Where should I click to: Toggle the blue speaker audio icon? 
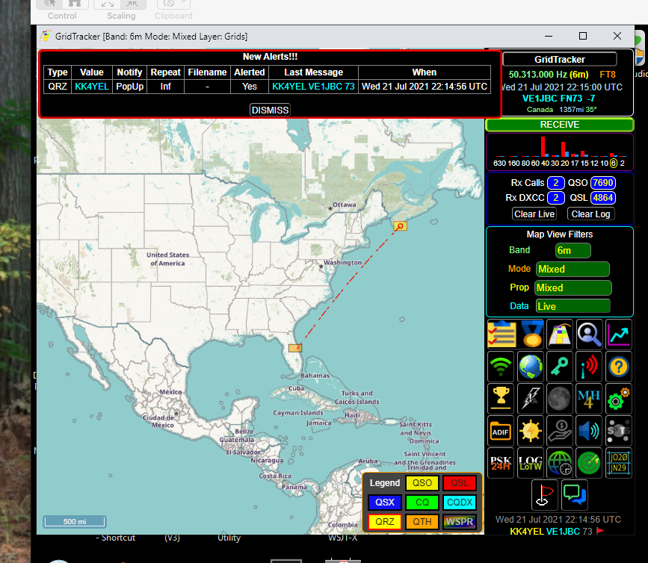pos(589,432)
